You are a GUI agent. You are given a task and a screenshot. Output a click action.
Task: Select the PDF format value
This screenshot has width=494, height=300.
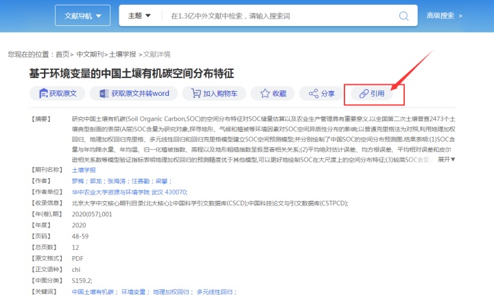tap(78, 258)
